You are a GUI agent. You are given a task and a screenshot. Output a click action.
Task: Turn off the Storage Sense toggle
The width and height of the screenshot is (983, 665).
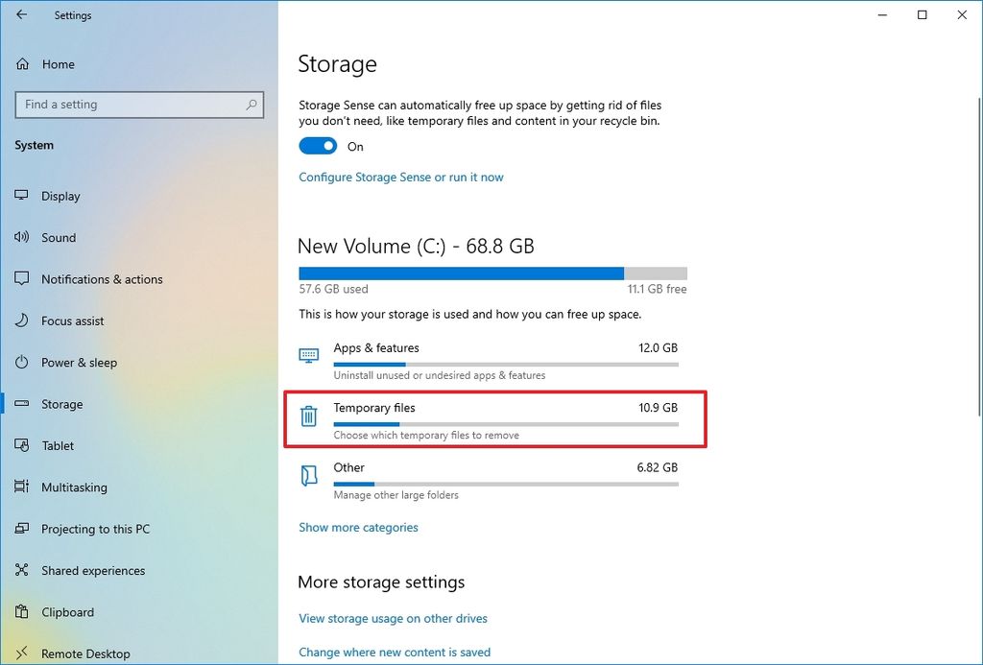coord(318,145)
